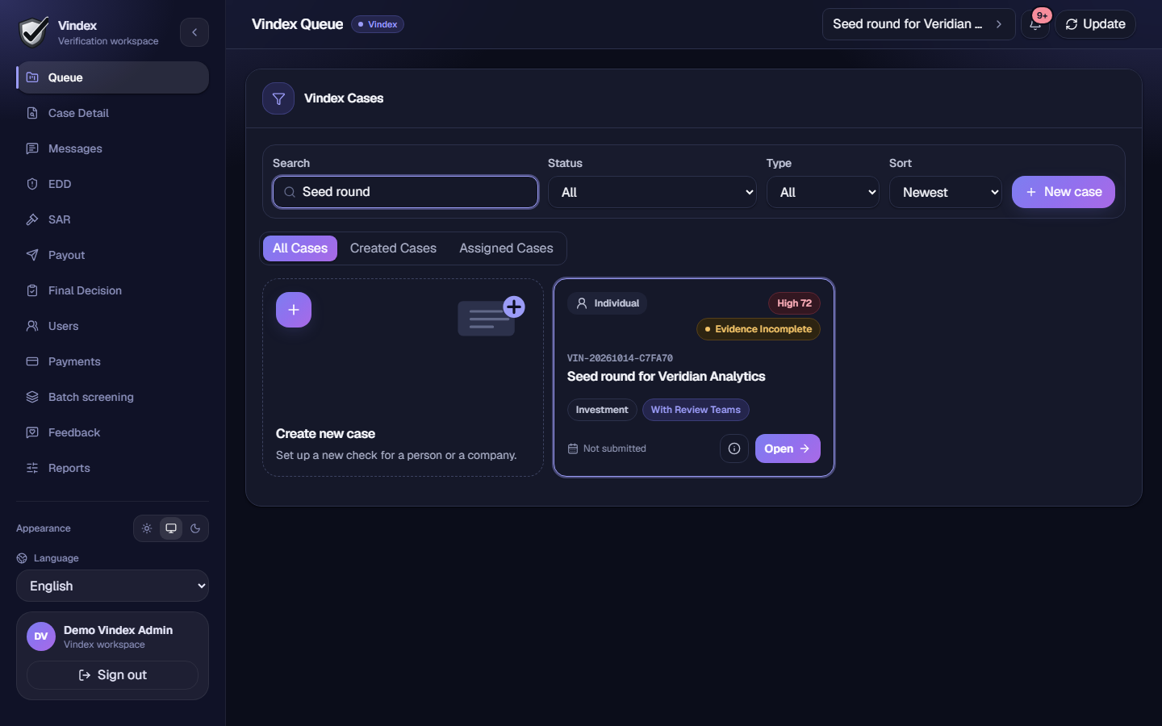
Task: Click the With Review Teams tag
Action: pos(696,410)
